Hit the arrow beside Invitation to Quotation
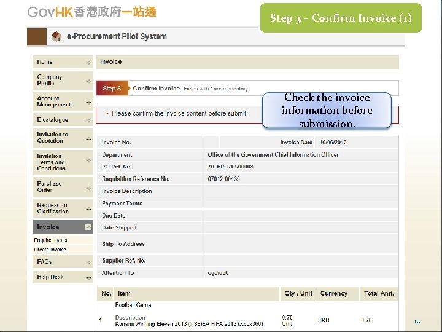 tap(89, 138)
